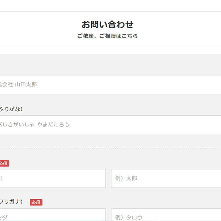
Task: Click the gap between katakana surname and 例）タロウ fields
Action: coord(108,215)
